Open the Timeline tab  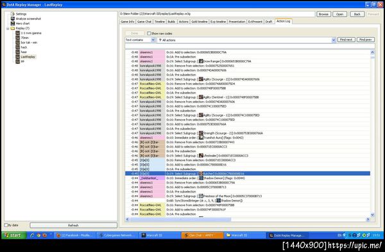[x=160, y=22]
